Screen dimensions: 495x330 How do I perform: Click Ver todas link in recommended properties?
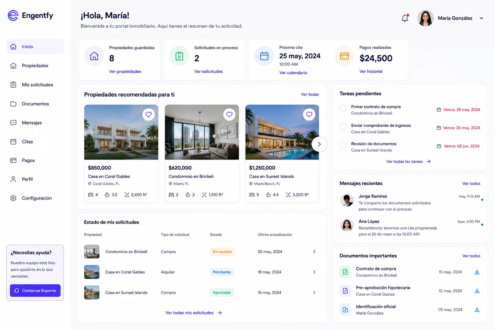point(310,94)
